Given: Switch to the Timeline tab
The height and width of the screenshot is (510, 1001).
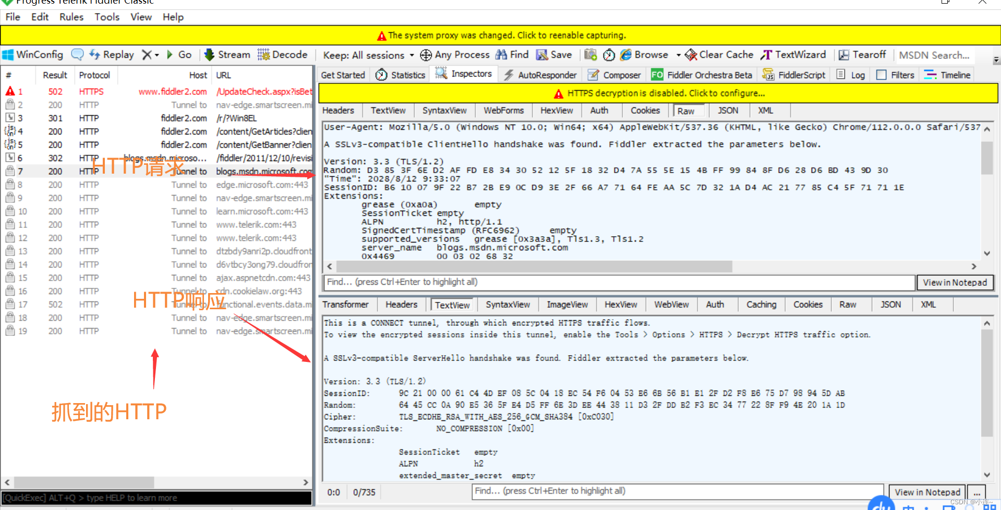Looking at the screenshot, I should click(x=947, y=75).
